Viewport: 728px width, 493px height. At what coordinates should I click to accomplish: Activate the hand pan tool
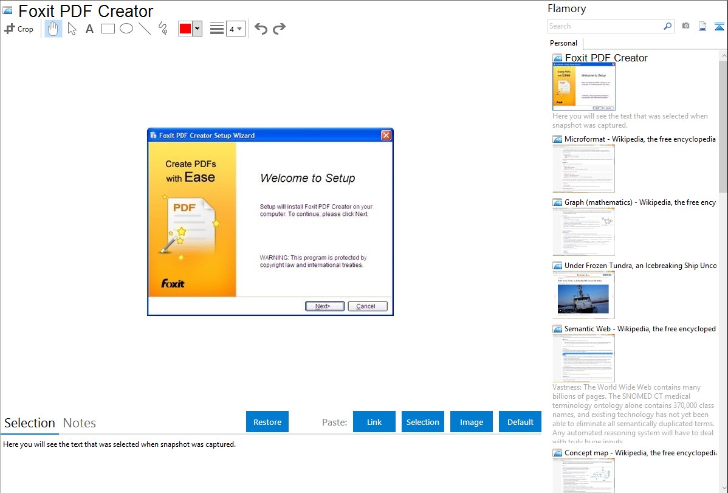(53, 29)
